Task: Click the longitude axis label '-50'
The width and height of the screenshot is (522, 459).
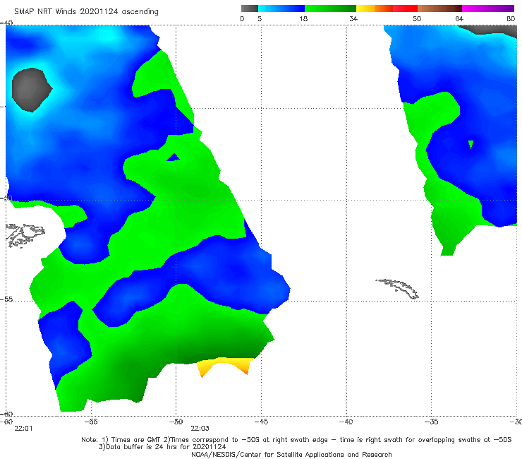Action: 176,422
